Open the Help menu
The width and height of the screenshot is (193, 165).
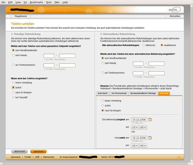65,2
